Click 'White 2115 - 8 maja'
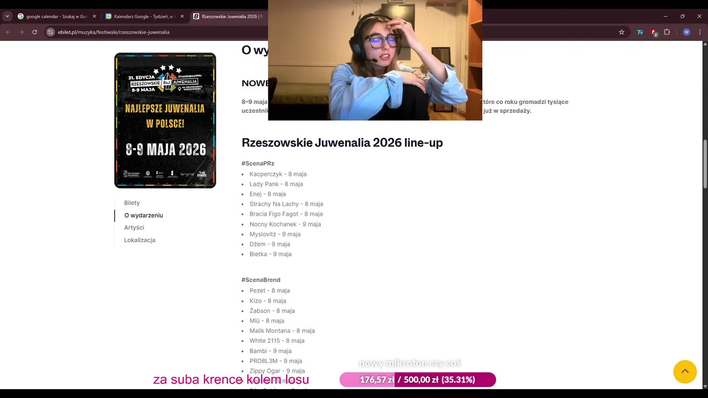Viewport: 708px width, 398px height. tap(277, 341)
